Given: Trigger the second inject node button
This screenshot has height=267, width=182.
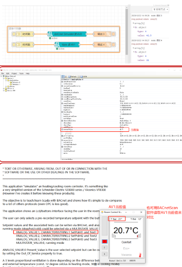Looking at the screenshot, I should coord(14,45).
